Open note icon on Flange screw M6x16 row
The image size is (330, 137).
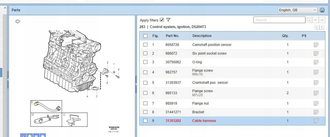(316, 72)
